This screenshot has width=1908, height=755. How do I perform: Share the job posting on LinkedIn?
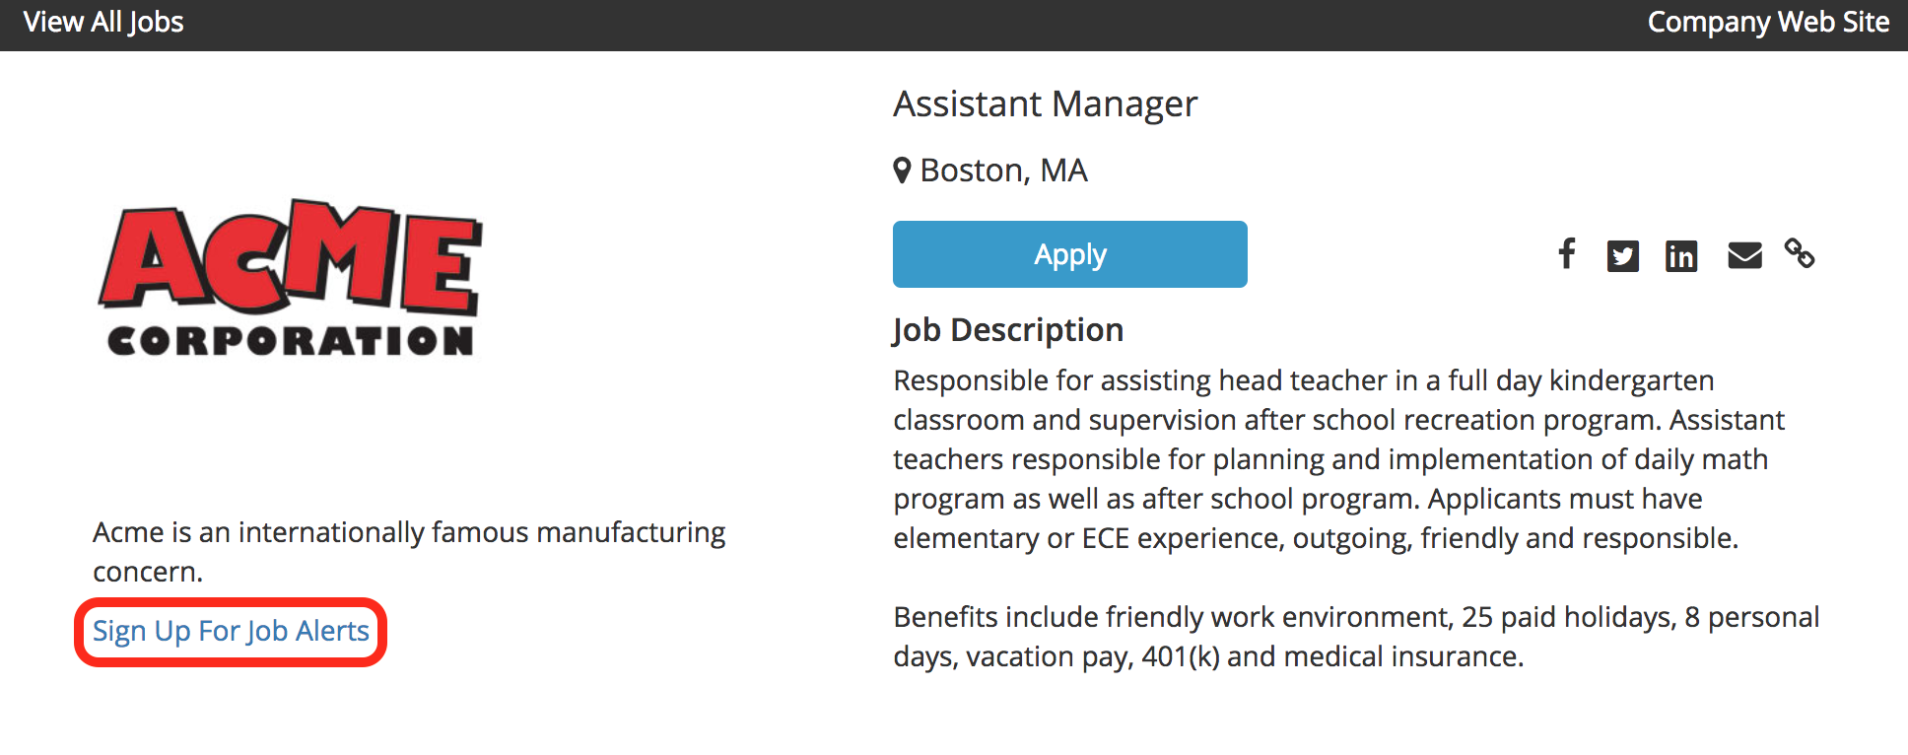(x=1682, y=255)
